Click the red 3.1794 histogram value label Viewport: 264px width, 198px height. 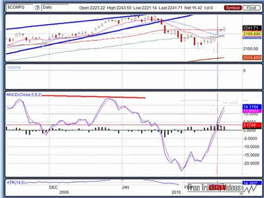[x=252, y=125]
